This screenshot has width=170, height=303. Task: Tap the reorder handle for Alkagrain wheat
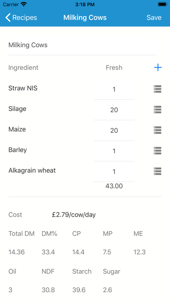[157, 172]
